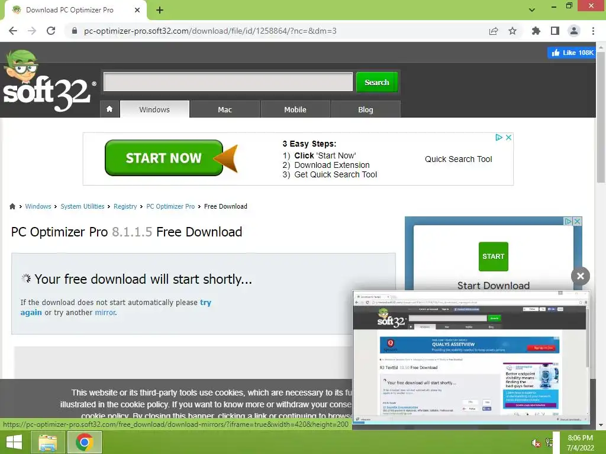
Task: Open the Windows Start button
Action: click(x=14, y=442)
